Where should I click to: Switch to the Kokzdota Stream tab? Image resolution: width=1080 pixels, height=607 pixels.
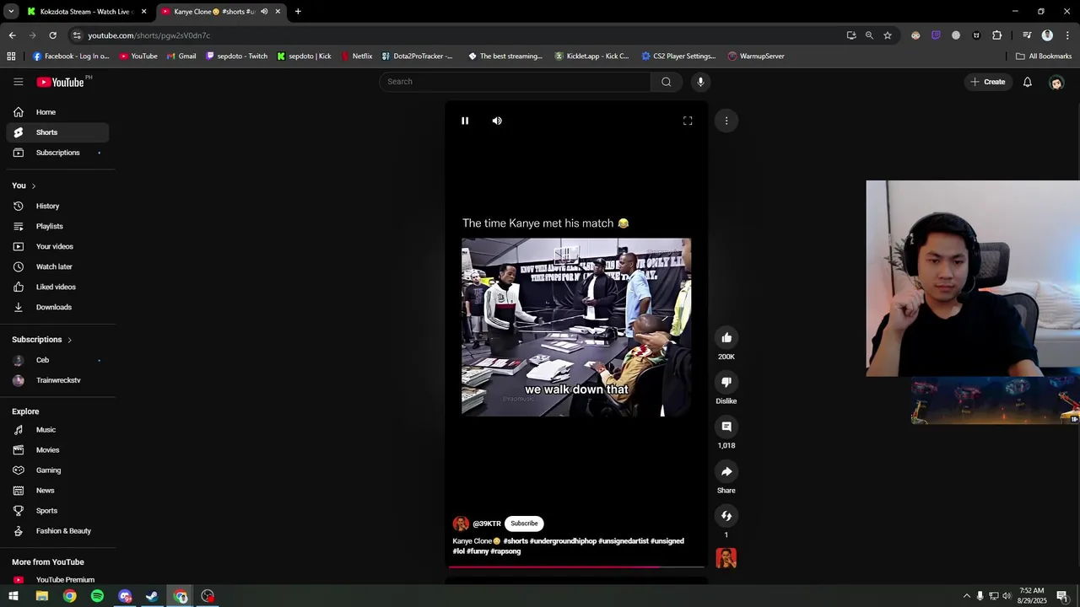84,12
